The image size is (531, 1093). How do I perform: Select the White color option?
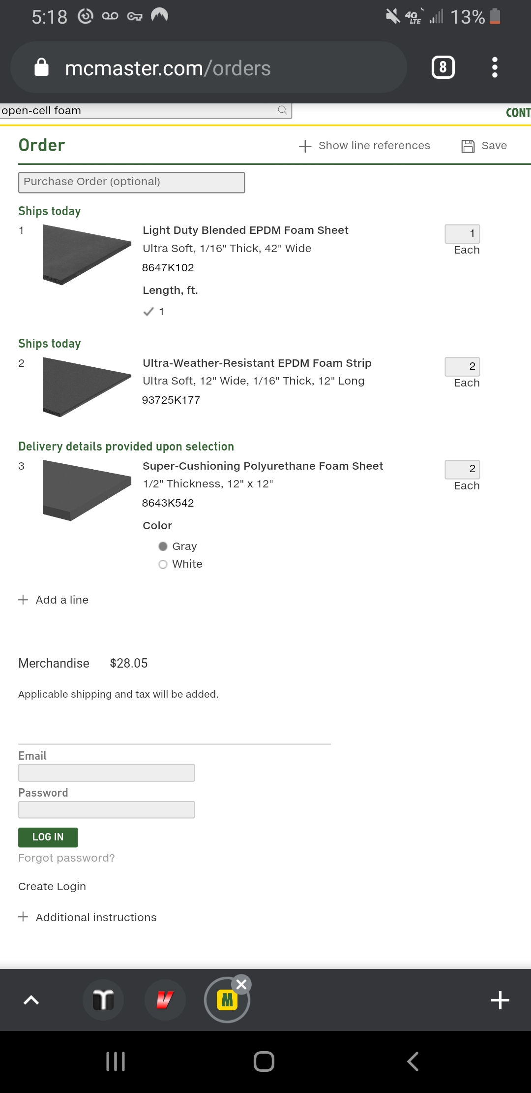point(163,564)
